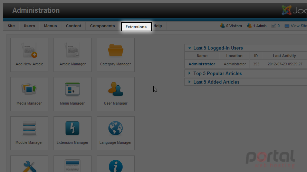Click the blue information icon
Image resolution: width=307 pixels, height=172 pixels.
pos(116,166)
